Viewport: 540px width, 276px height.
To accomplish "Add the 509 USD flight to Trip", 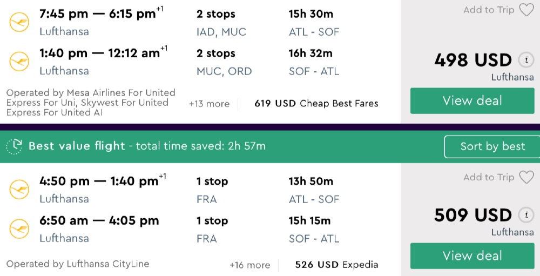I will (x=489, y=177).
